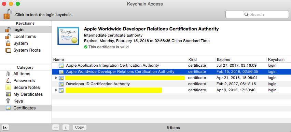Screen dimensions: 291x132
Task: Click the green valid checkmark icon
Action: [x=85, y=47]
